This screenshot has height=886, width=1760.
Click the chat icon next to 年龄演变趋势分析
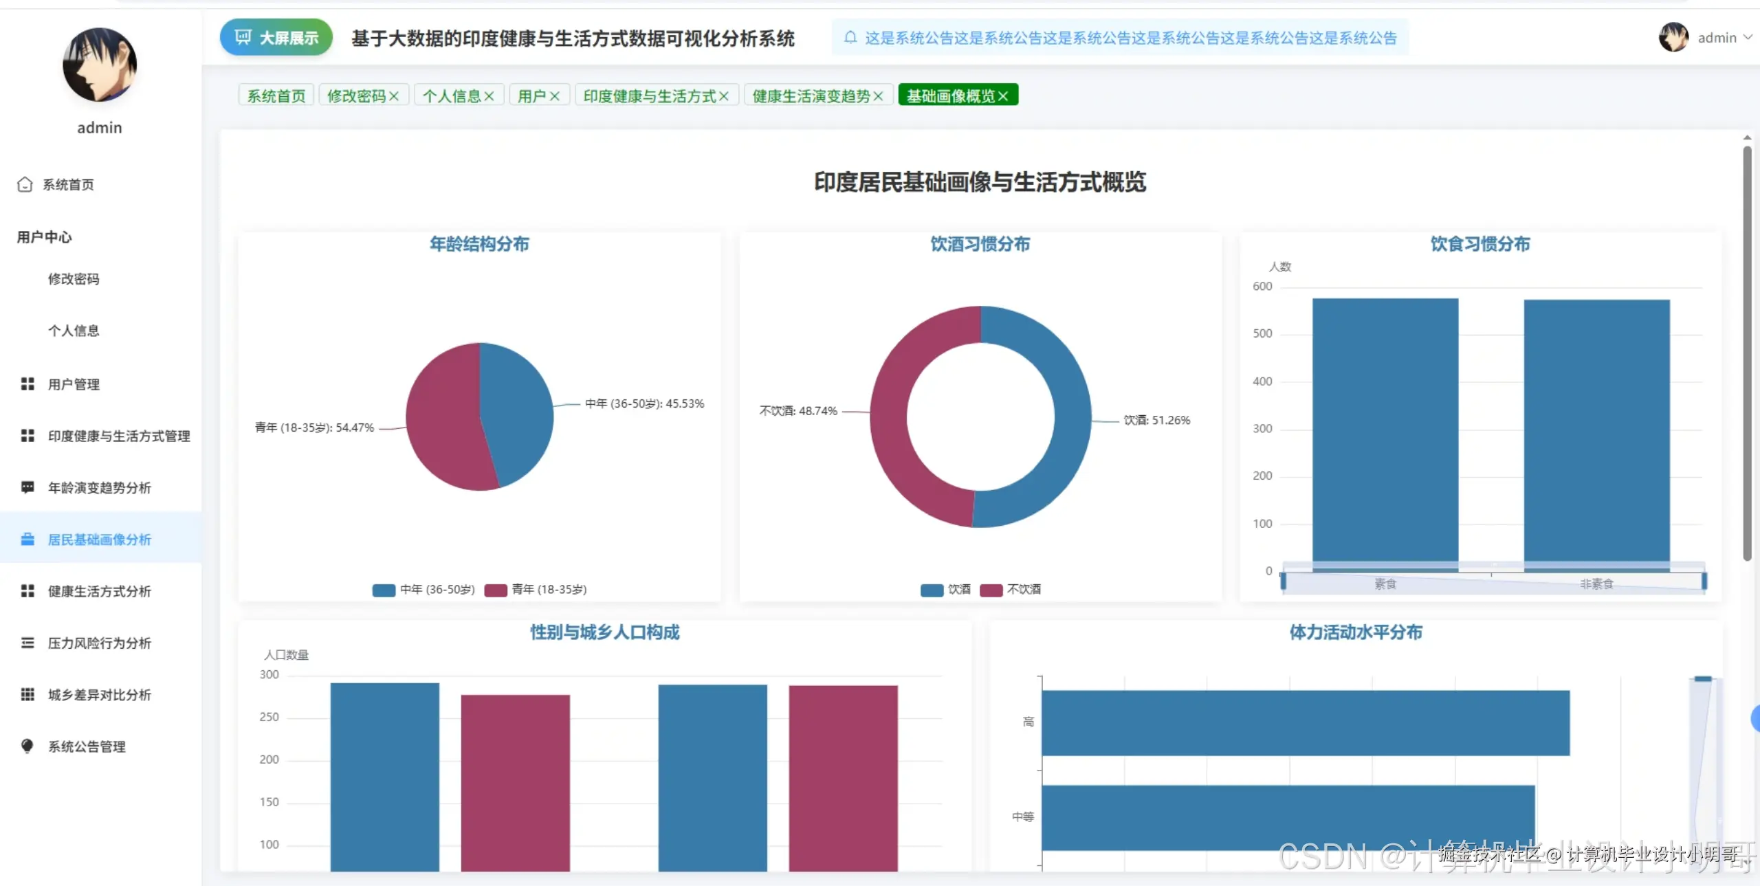coord(27,487)
